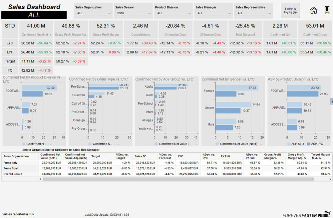
Task: Click the STD row label
Action: [10, 26]
